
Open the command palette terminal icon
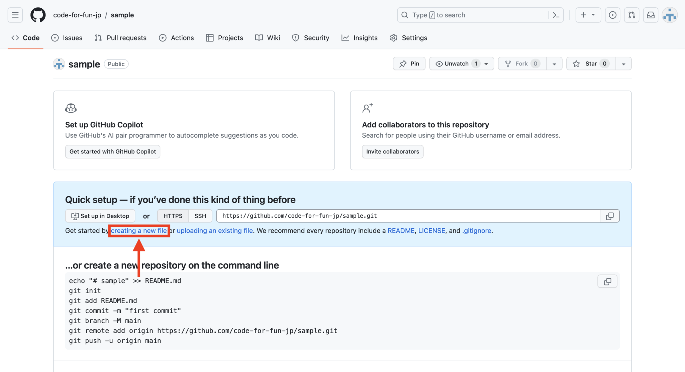556,15
